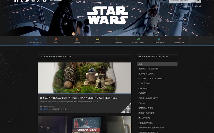Open the DIY Star Wars Terrarium article title
The width and height of the screenshot is (214, 133).
[x=78, y=98]
